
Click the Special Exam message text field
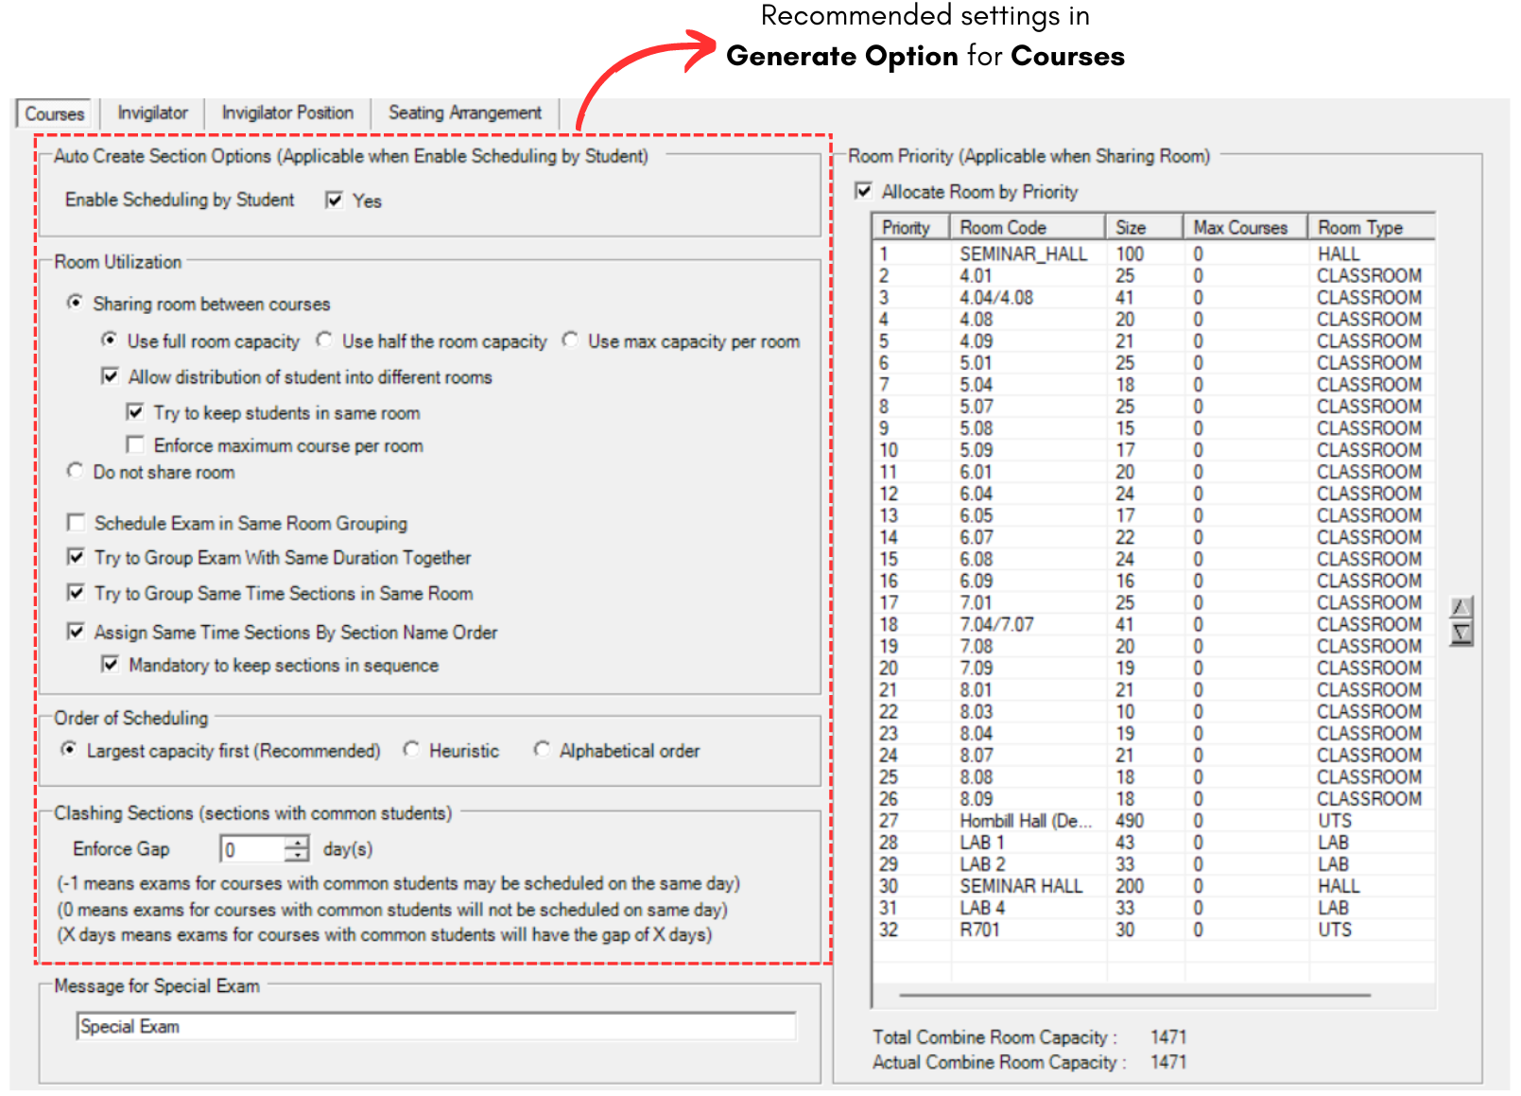[435, 1027]
